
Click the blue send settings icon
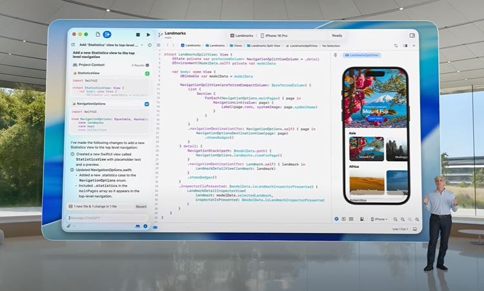point(145,226)
